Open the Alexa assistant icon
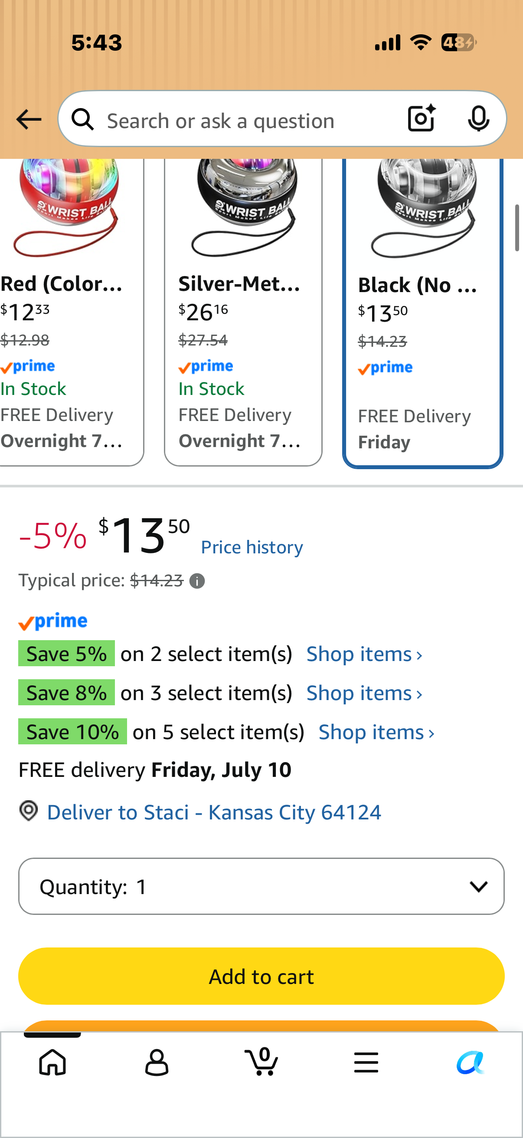523x1138 pixels. pyautogui.click(x=471, y=1062)
